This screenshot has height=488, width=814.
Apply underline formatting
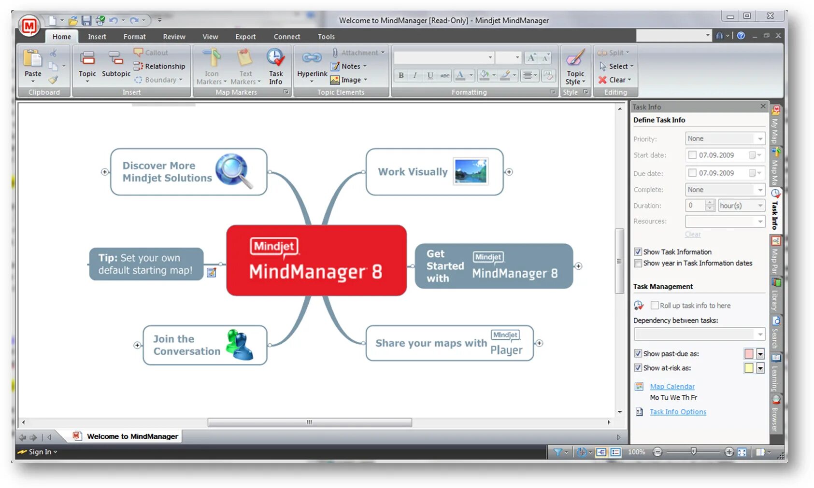430,75
